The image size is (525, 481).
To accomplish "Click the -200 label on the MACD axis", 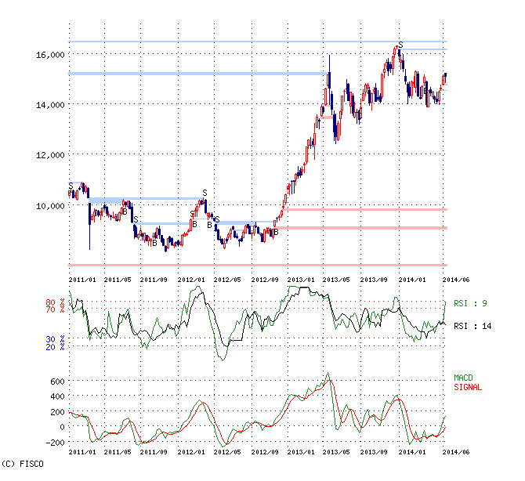I will [54, 443].
